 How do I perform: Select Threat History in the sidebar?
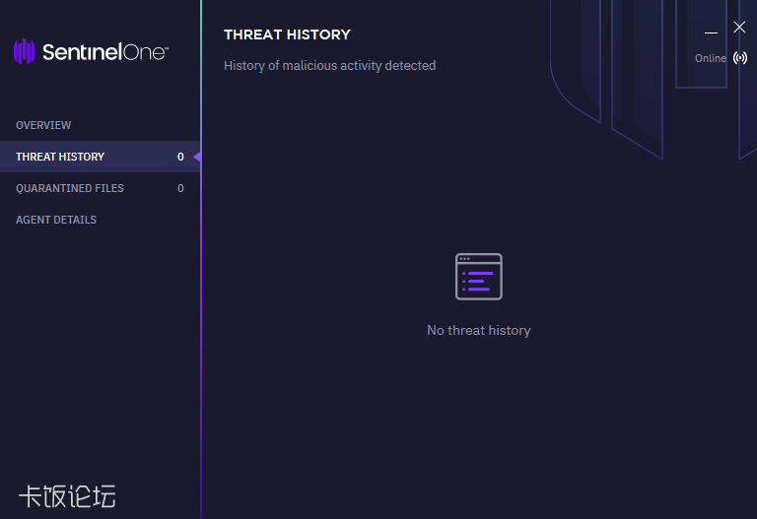pos(60,157)
